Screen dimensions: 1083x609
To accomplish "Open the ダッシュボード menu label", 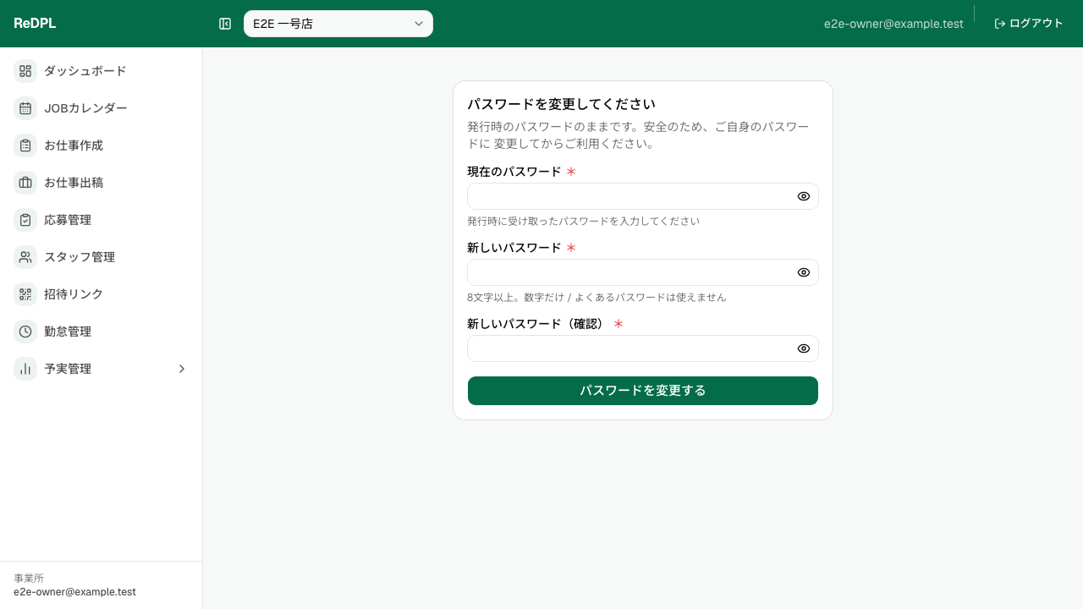I will 85,71.
